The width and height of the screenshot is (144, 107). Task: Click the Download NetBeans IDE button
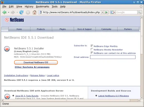pyautogui.click(x=36, y=62)
